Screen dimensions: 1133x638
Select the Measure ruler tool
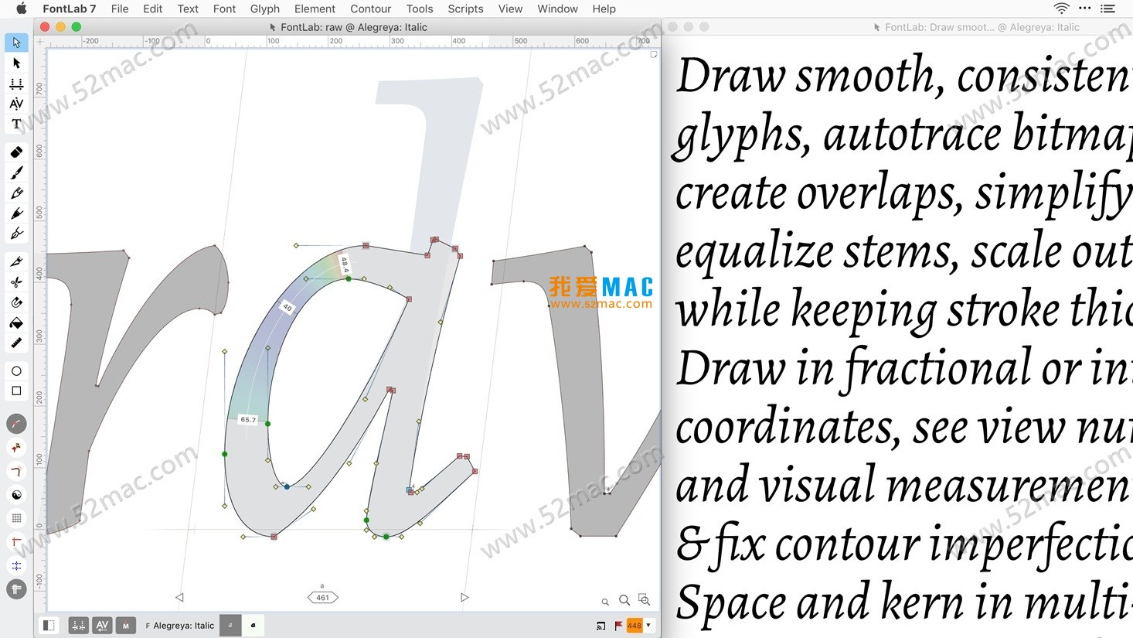click(16, 343)
